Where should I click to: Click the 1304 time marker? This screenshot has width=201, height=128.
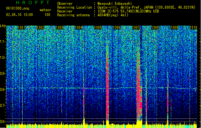coord(79,28)
